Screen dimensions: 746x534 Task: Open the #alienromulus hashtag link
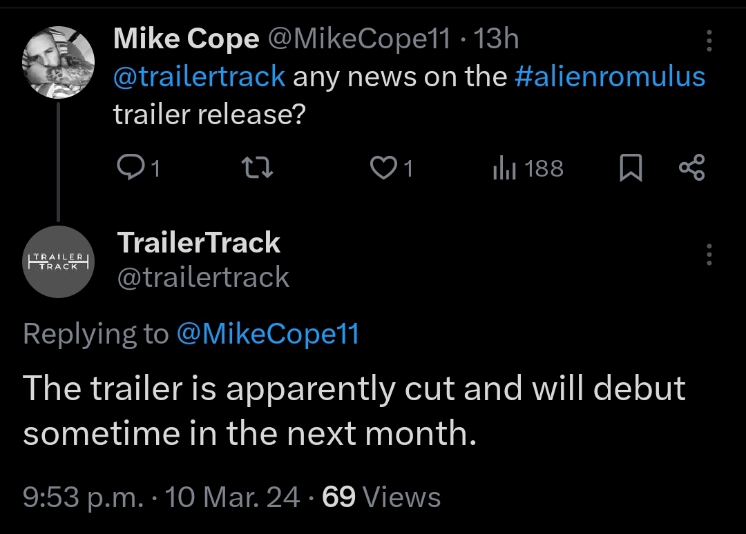610,76
